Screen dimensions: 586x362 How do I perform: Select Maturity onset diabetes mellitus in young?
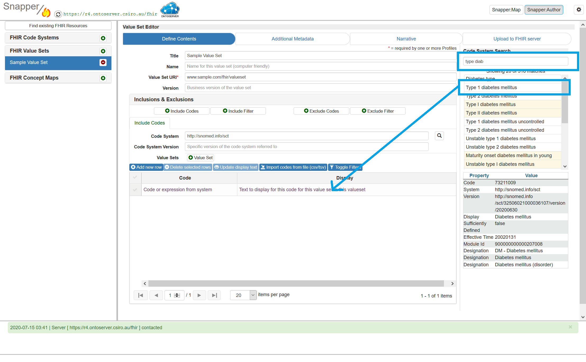(x=513, y=155)
